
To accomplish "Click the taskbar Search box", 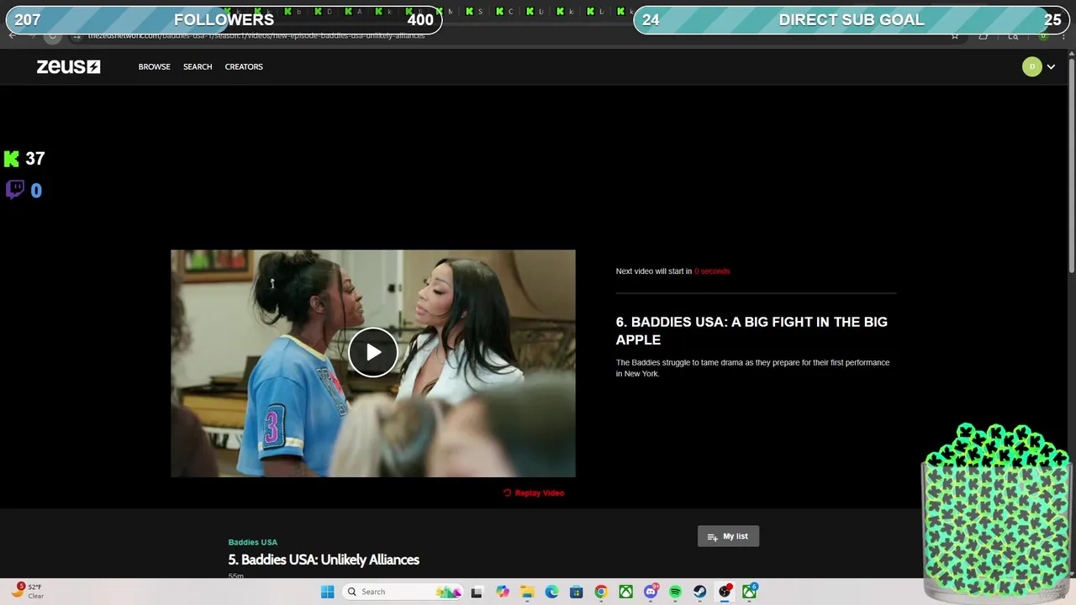I will pos(403,592).
